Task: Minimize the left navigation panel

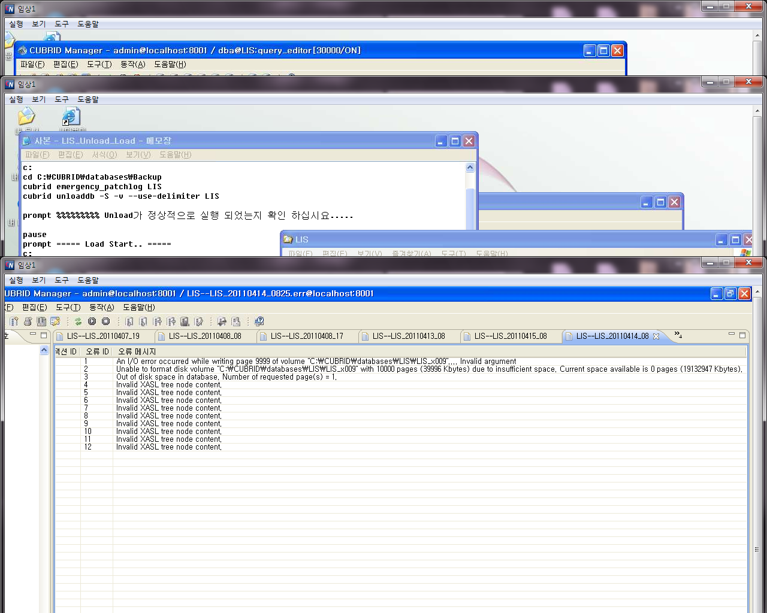Action: [33, 335]
